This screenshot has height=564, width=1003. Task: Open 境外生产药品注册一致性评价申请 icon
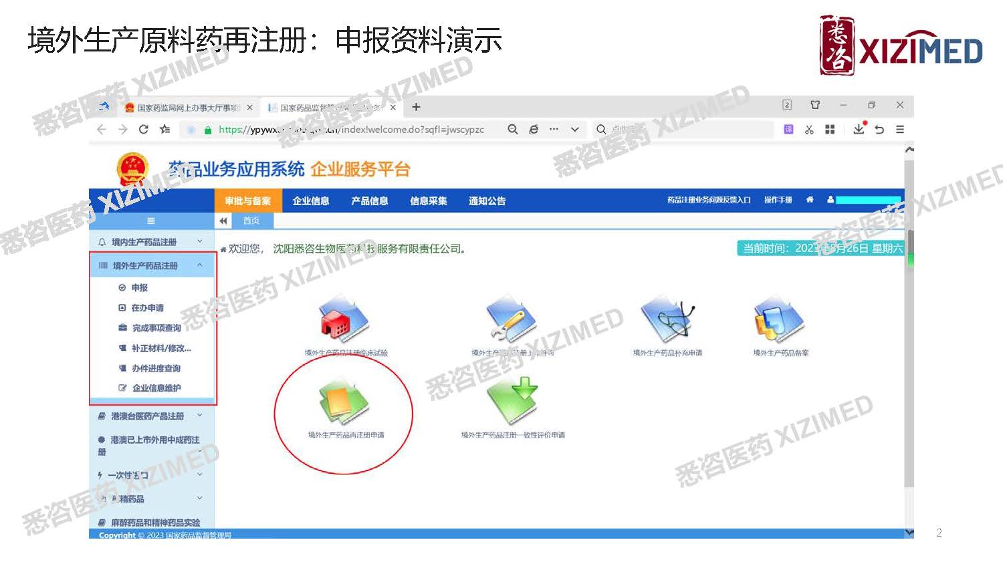[512, 401]
